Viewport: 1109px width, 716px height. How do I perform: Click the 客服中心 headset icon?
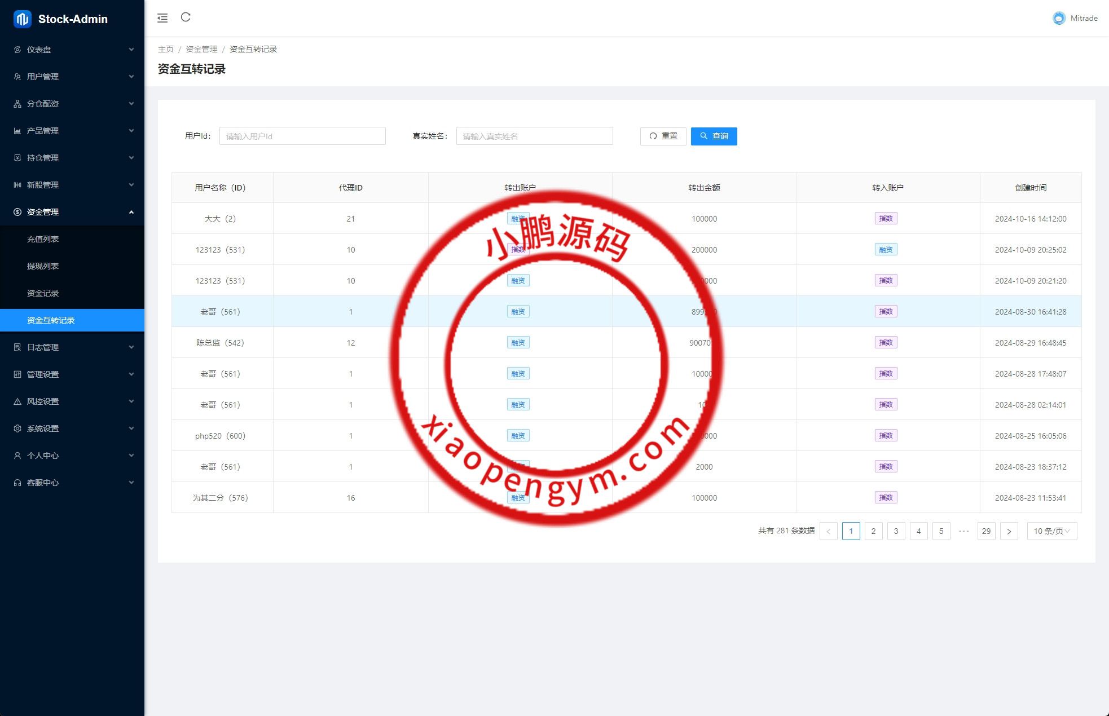[x=17, y=483]
